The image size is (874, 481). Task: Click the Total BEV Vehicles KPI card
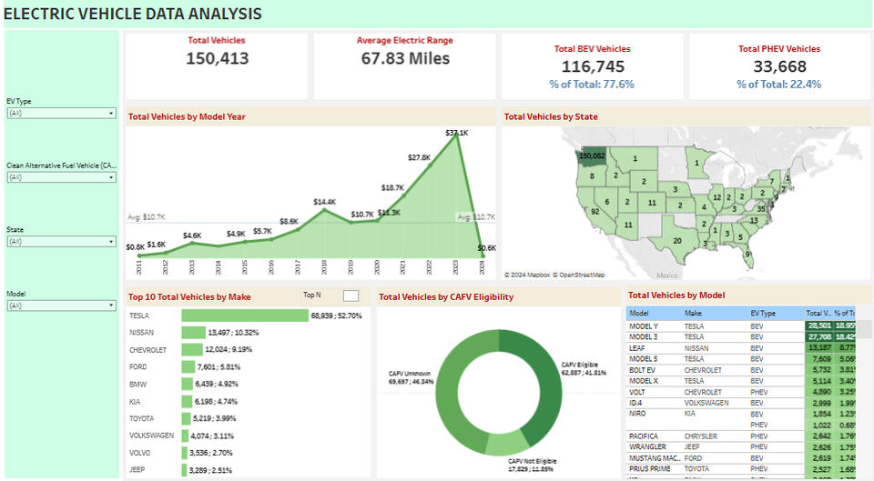pos(592,66)
